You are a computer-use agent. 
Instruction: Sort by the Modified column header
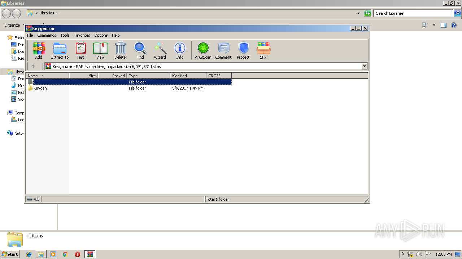(188, 76)
